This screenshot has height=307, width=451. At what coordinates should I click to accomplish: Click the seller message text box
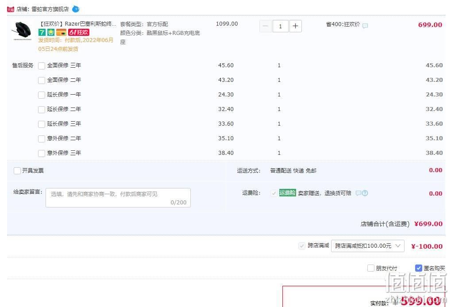[x=118, y=198]
